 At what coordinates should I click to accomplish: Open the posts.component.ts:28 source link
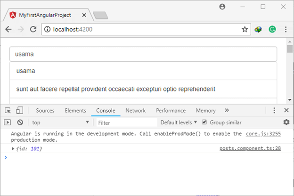point(250,148)
